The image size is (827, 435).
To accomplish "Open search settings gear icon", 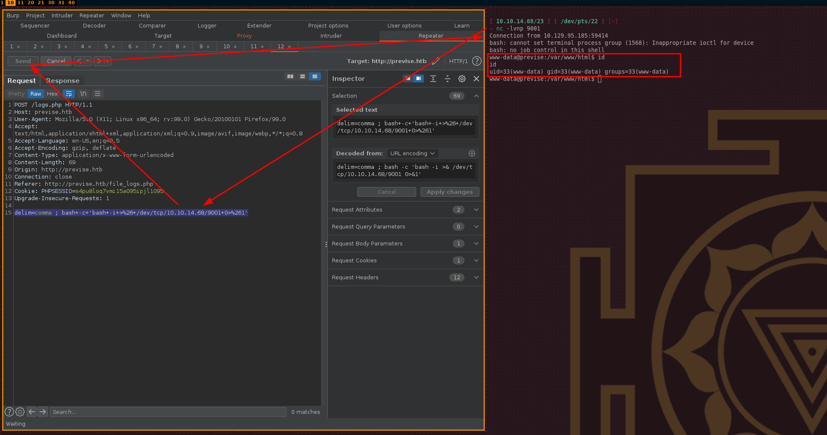I will pyautogui.click(x=20, y=412).
